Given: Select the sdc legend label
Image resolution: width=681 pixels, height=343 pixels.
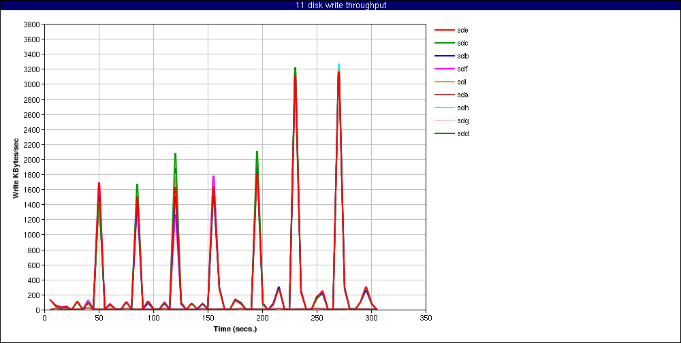Looking at the screenshot, I should coord(462,43).
